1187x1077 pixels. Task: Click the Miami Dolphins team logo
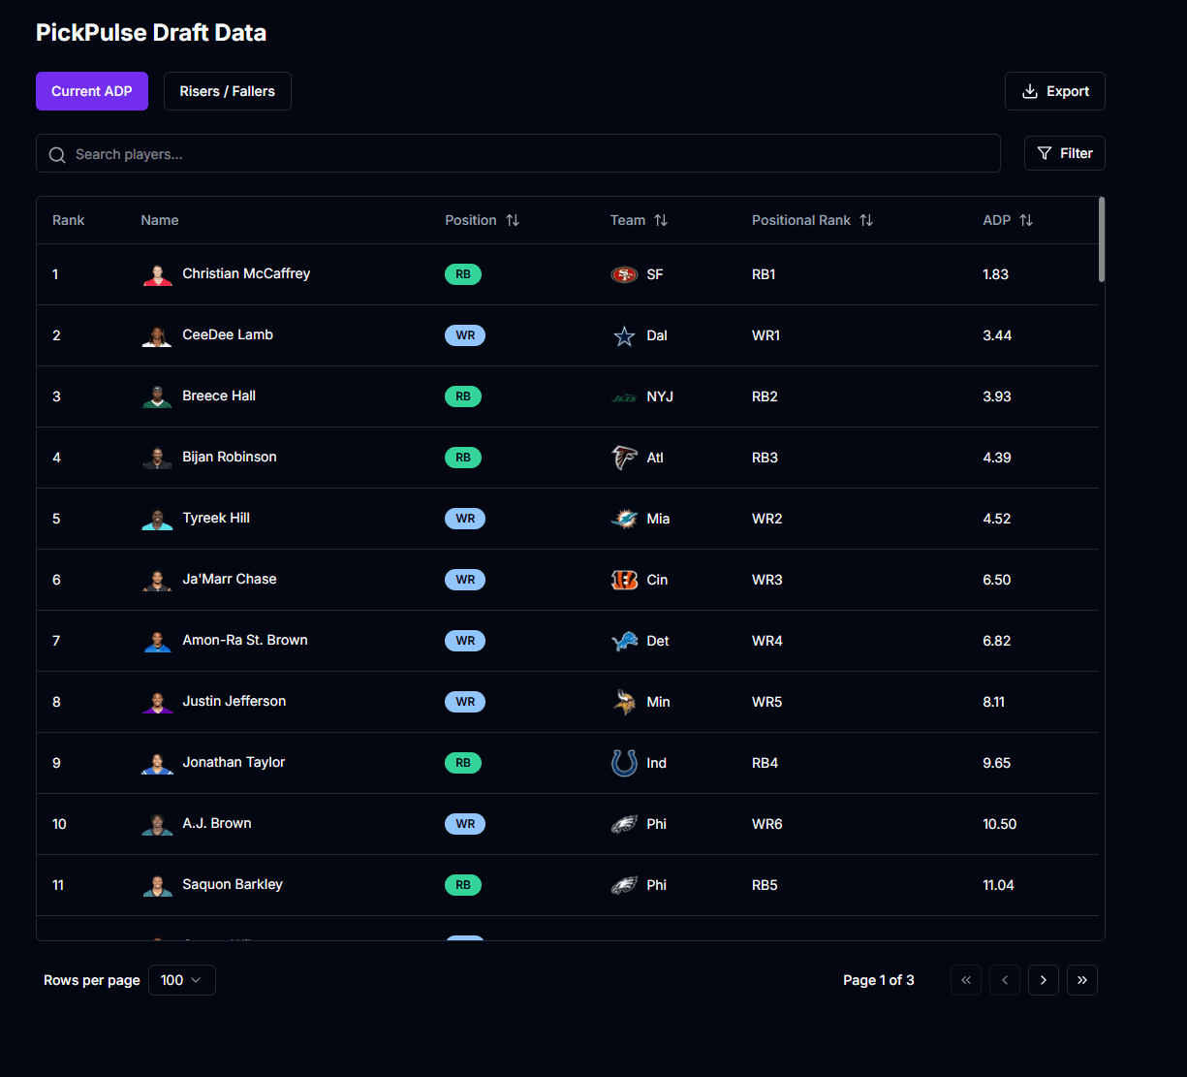tap(624, 519)
